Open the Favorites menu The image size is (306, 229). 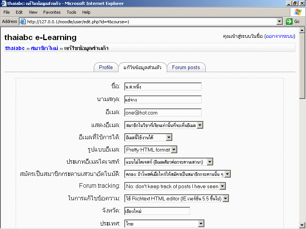tap(52, 12)
